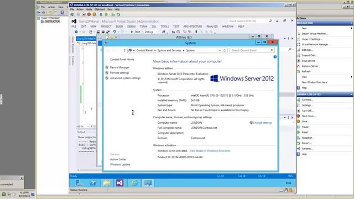Screen dimensions: 354x199
Task: Open Visual Studio DEBUG menu
Action: 132,27
